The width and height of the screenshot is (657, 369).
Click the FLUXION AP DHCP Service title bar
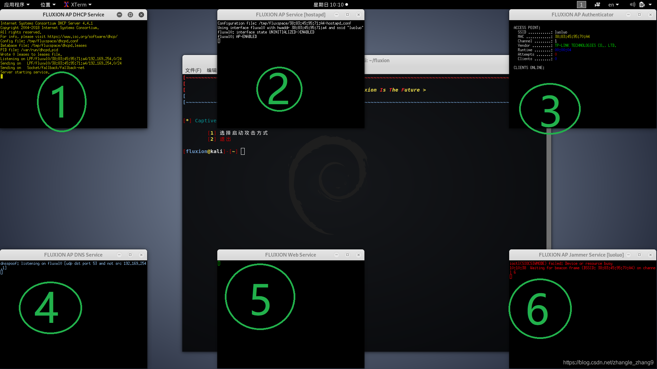coord(73,15)
